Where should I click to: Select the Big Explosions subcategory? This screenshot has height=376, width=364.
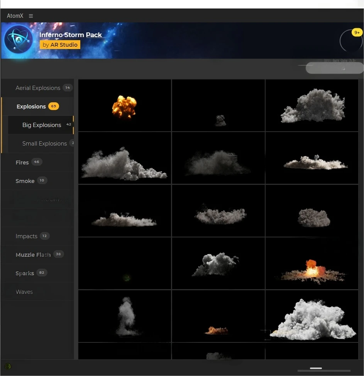pyautogui.click(x=42, y=125)
